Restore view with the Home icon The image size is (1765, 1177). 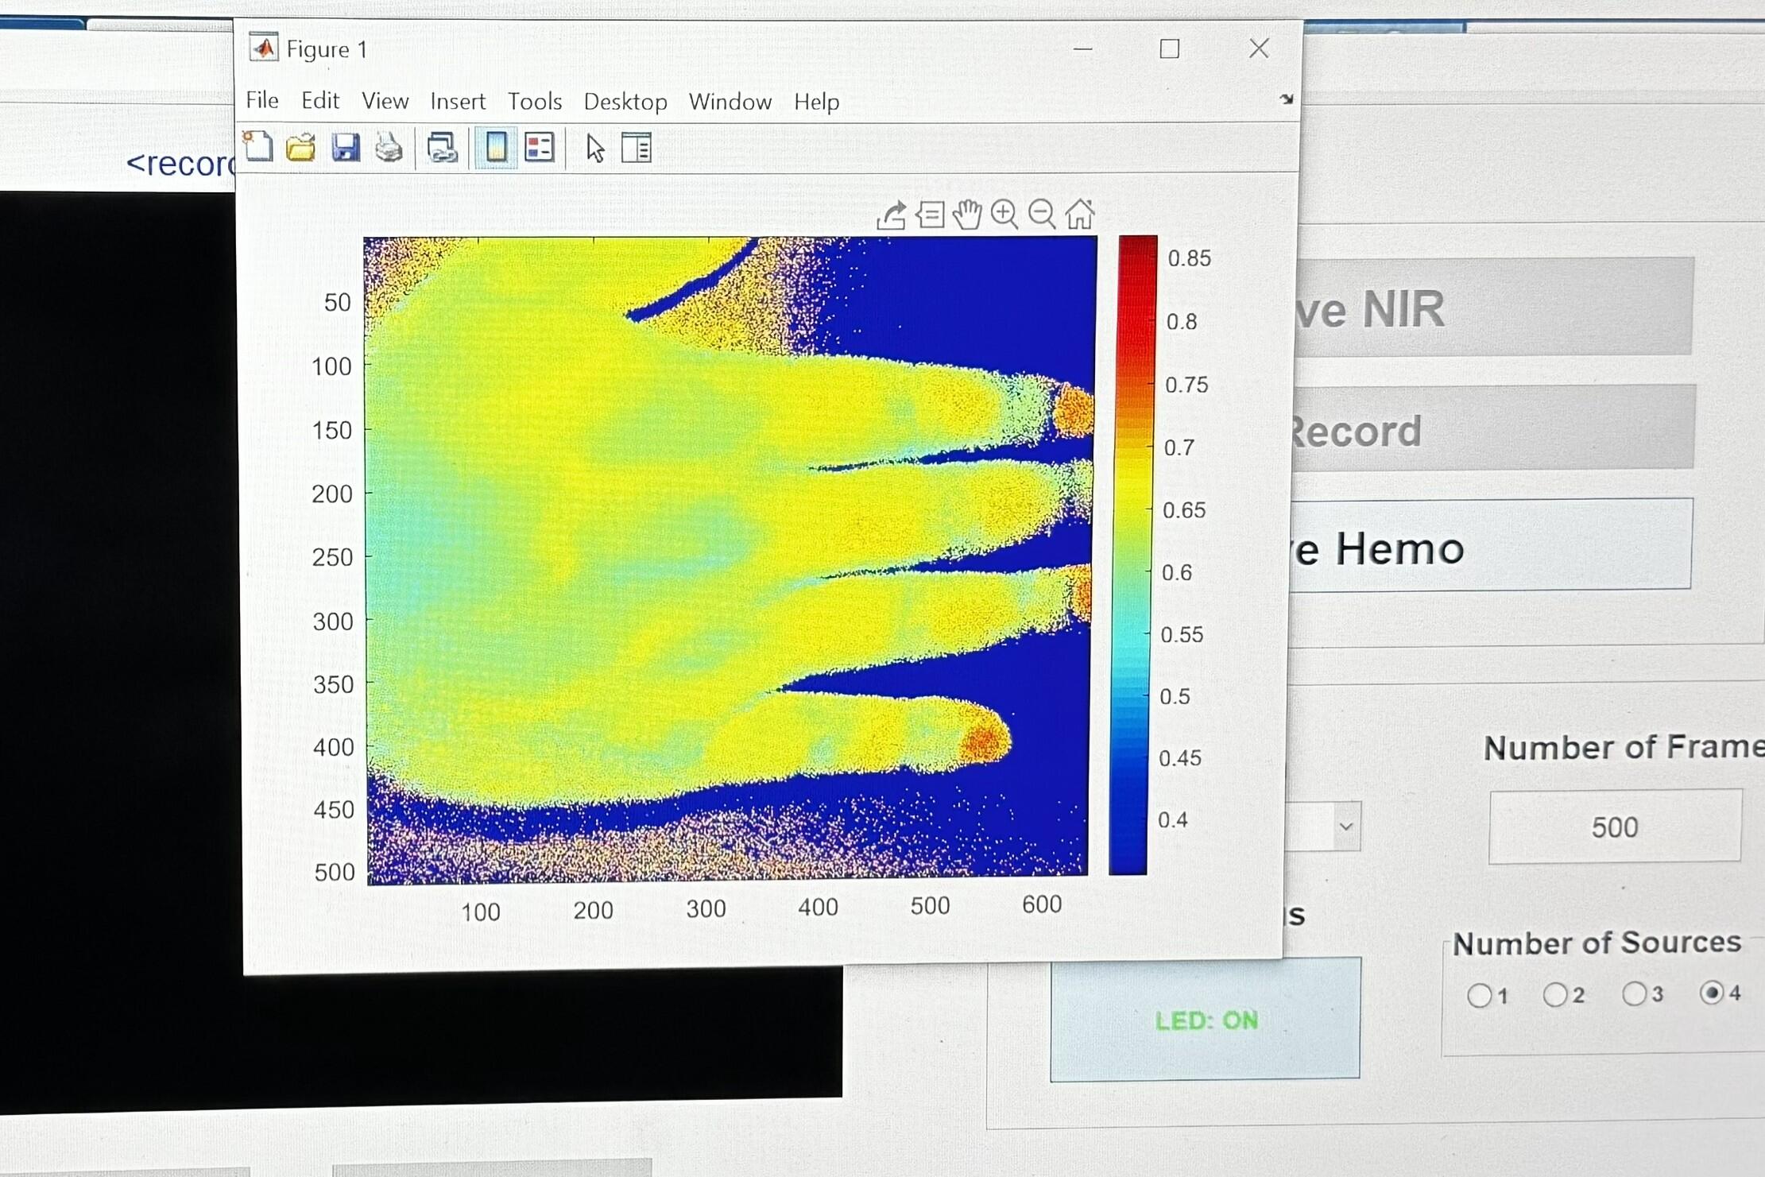coord(1080,214)
